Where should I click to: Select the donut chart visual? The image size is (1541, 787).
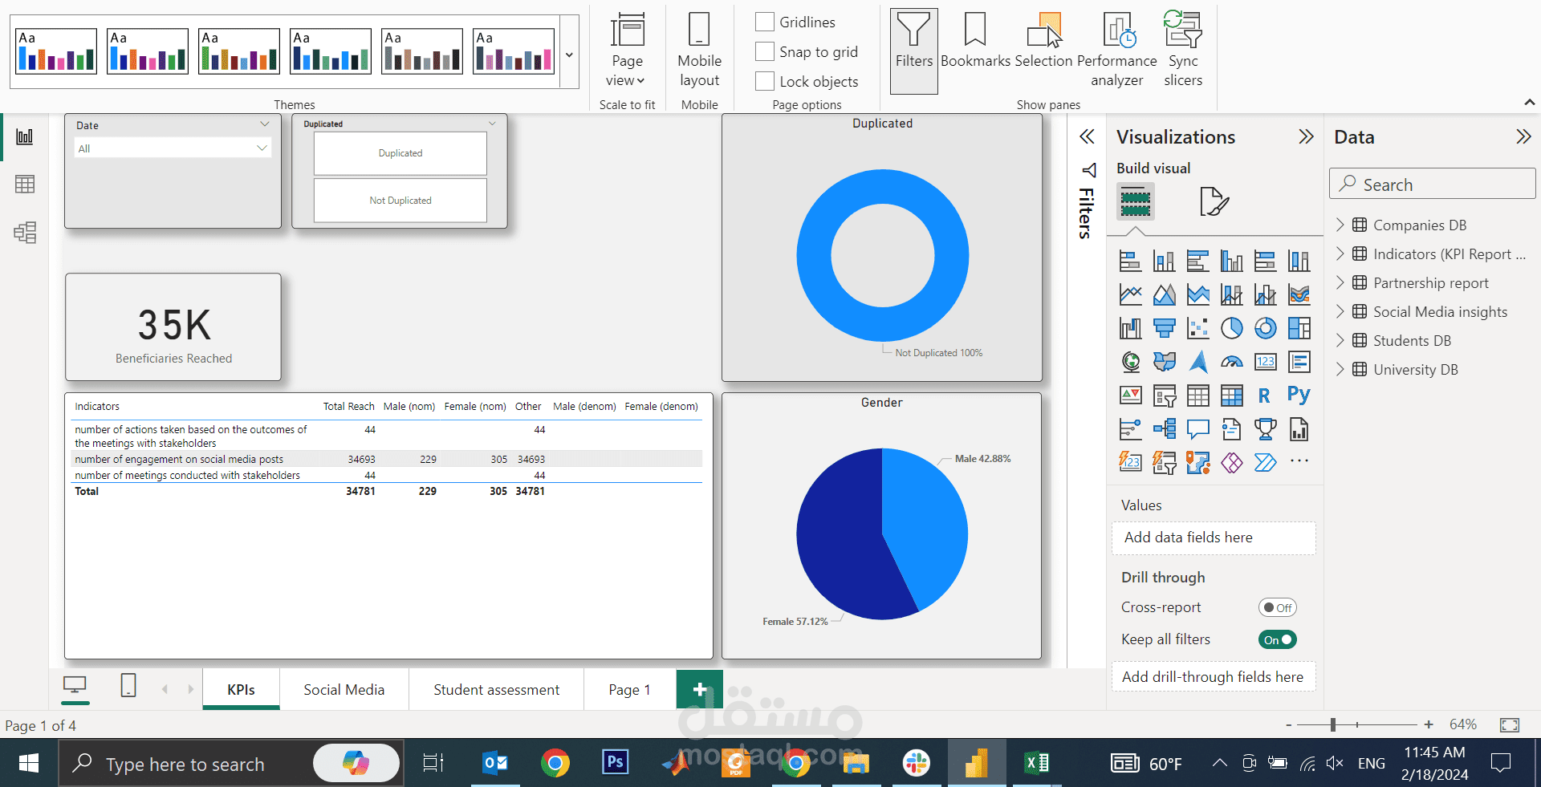(x=1266, y=328)
